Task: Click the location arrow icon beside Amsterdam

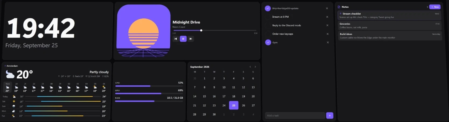Action: click(x=5, y=66)
